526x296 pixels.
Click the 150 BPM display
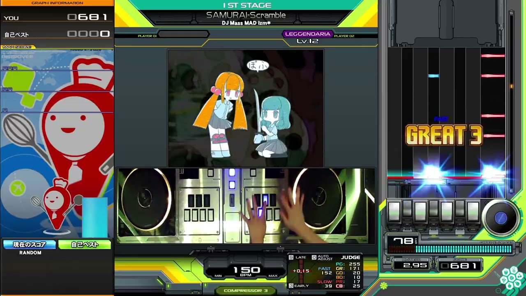tap(247, 270)
